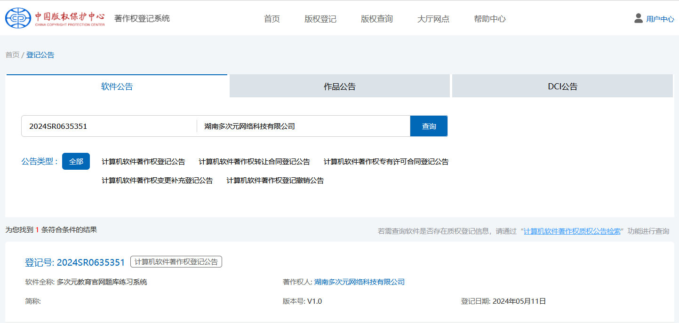Filter by 计算机软件著作权专有许可合同登记公告

click(386, 162)
